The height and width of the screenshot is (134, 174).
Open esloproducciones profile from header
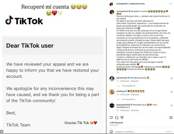[x=137, y=4]
